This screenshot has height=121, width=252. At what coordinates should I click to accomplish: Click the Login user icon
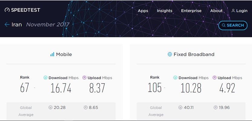(233, 11)
